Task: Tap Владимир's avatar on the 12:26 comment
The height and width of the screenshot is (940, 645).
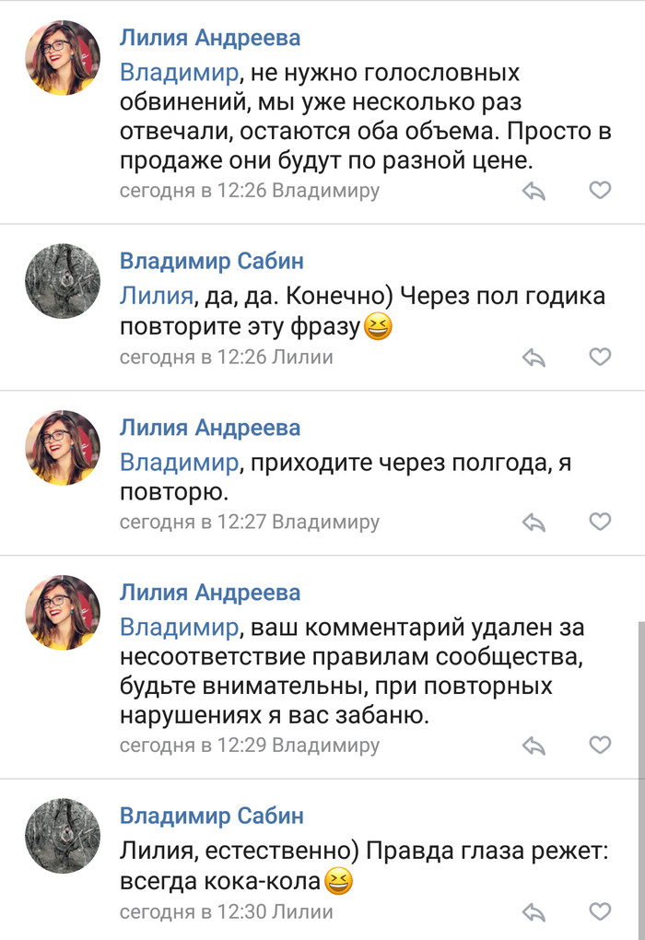Action: coord(63,281)
